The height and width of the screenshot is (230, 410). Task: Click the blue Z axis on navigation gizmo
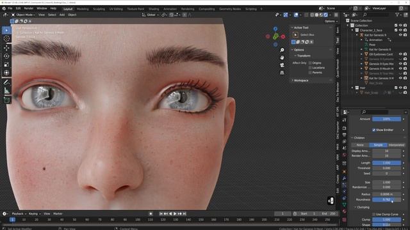(275, 29)
